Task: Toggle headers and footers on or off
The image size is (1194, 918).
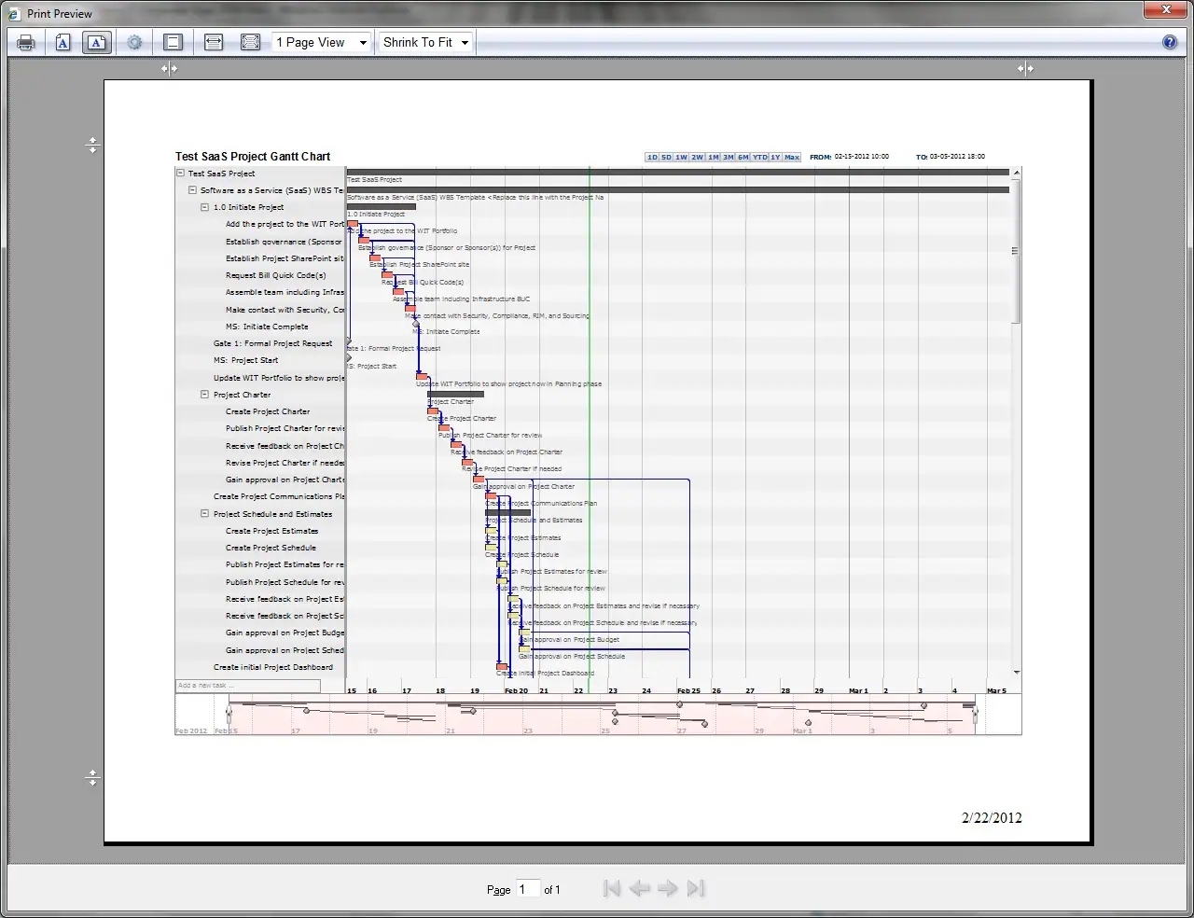Action: [x=173, y=43]
